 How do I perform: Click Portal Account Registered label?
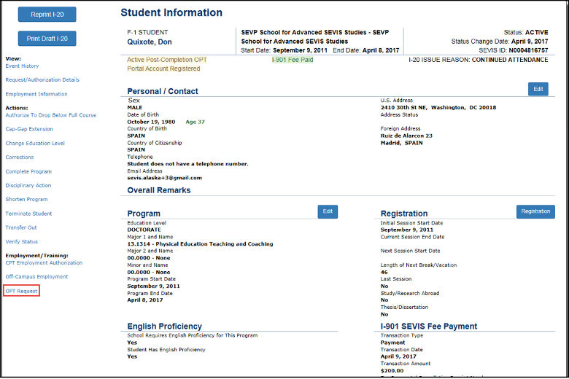pyautogui.click(x=163, y=69)
